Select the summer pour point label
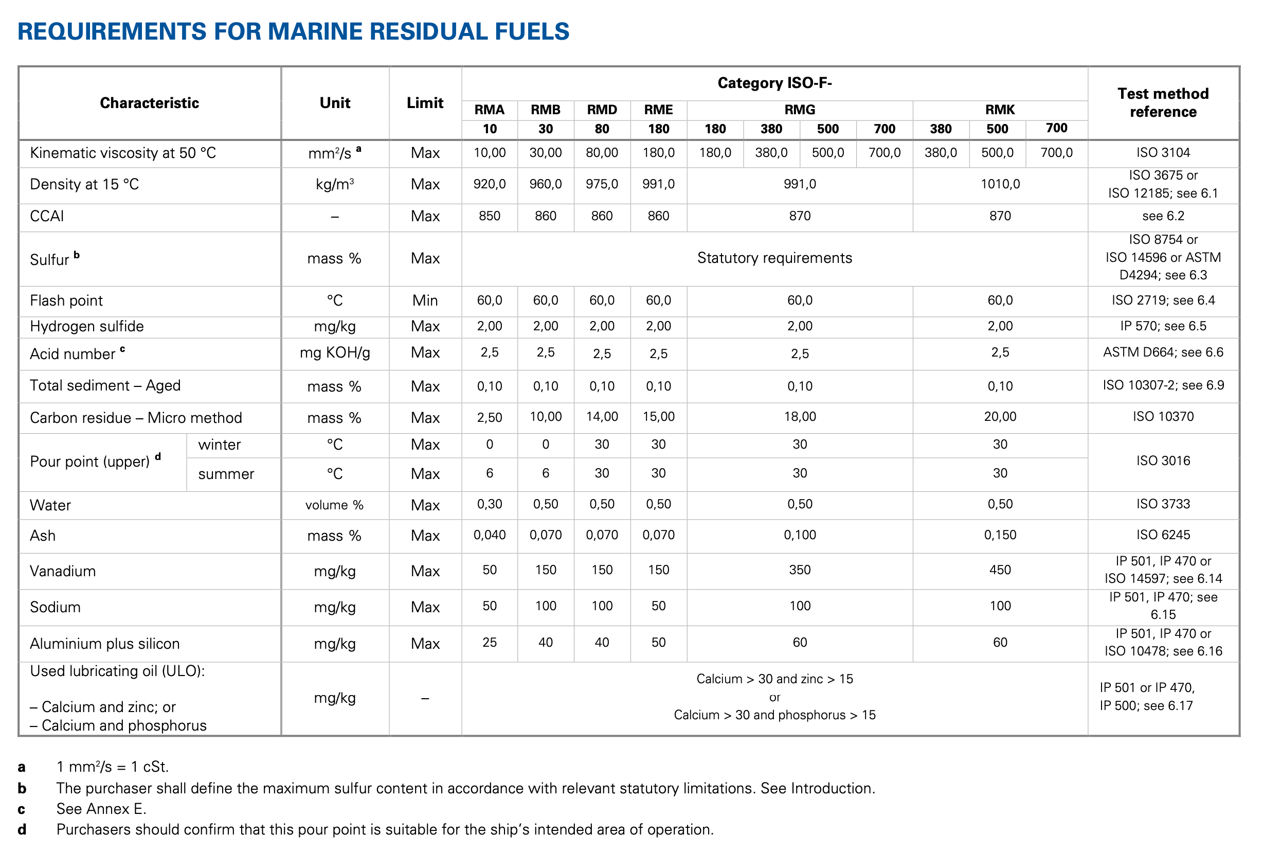This screenshot has width=1263, height=852. pyautogui.click(x=226, y=474)
